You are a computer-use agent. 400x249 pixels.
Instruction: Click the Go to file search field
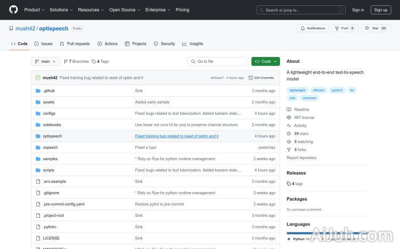pos(217,62)
